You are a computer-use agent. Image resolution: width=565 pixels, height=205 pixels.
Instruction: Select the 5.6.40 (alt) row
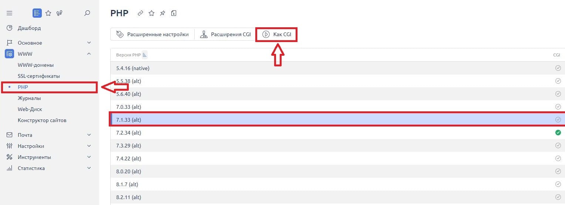337,94
